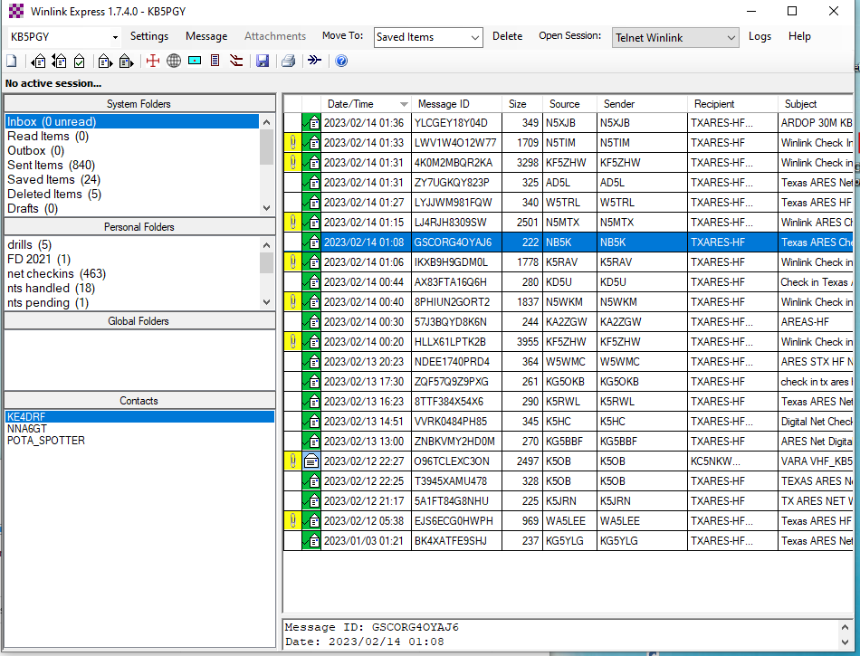
Task: Create a new message with toolbar page icon
Action: (x=12, y=61)
